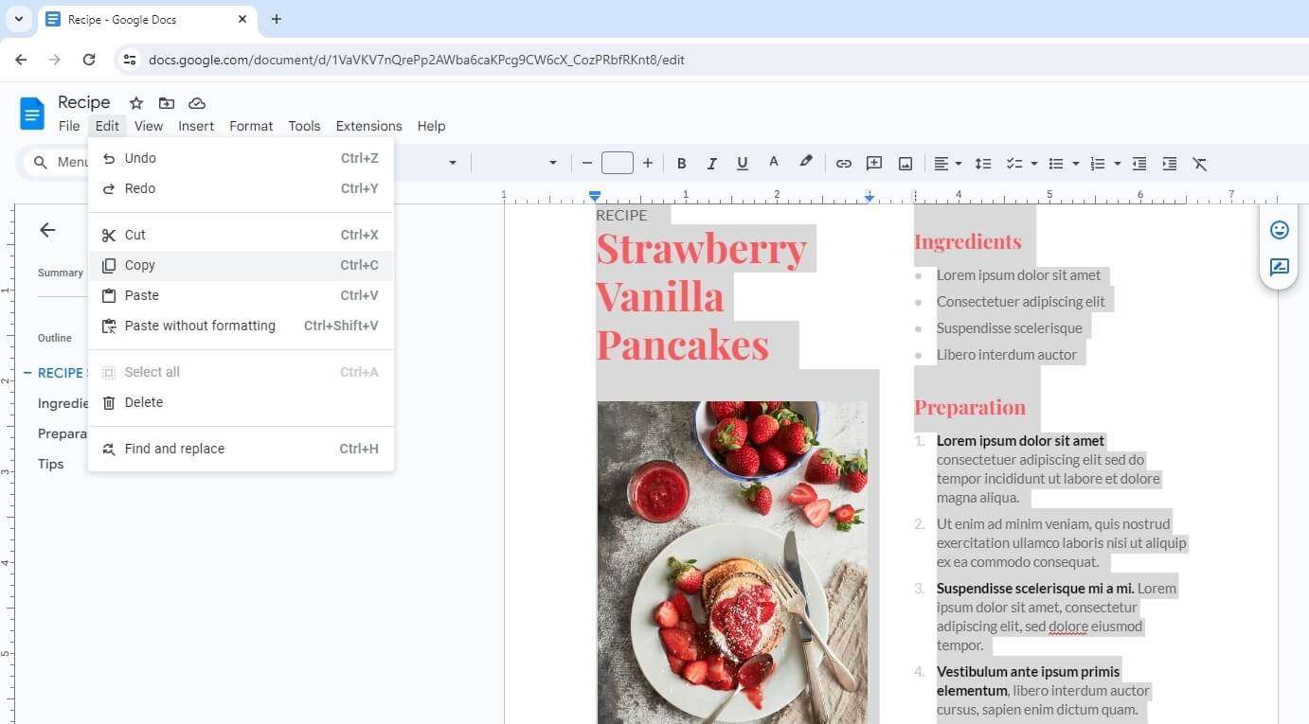Screen dimensions: 1309x724
Task: Open the Extensions menu
Action: pyautogui.click(x=369, y=126)
